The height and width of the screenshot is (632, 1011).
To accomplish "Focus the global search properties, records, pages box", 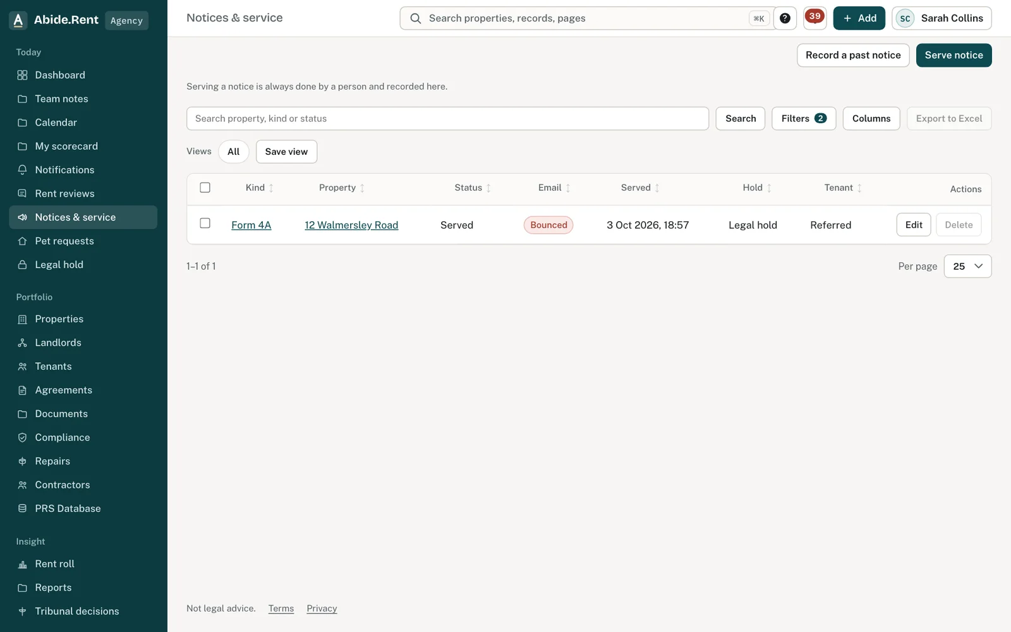I will tap(588, 18).
